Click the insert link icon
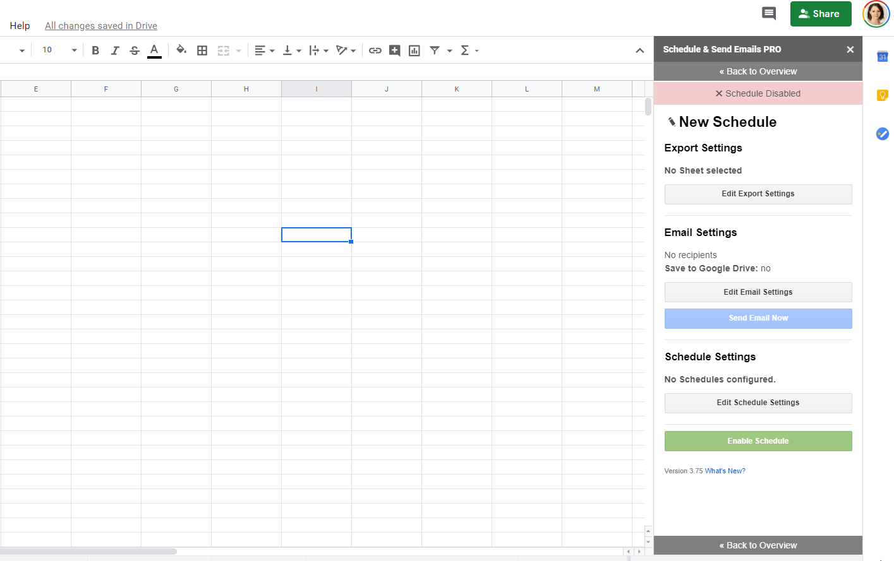This screenshot has height=561, width=894. [375, 50]
